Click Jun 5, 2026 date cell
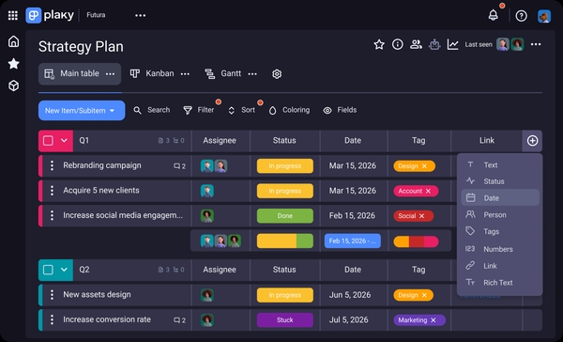 [x=350, y=295]
